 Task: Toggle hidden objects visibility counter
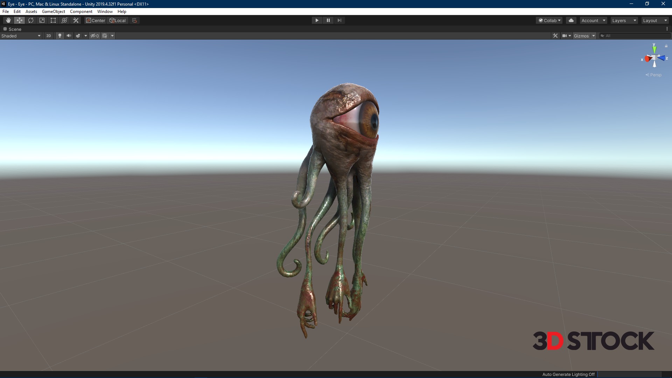pyautogui.click(x=94, y=36)
